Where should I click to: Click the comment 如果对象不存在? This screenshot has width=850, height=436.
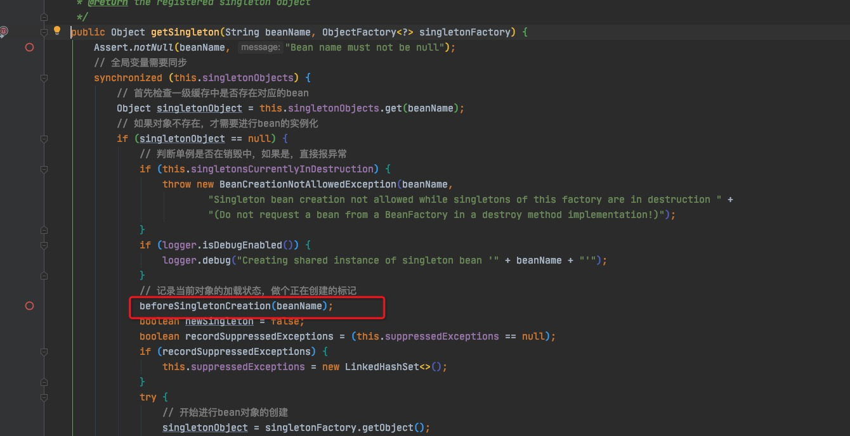(x=218, y=124)
